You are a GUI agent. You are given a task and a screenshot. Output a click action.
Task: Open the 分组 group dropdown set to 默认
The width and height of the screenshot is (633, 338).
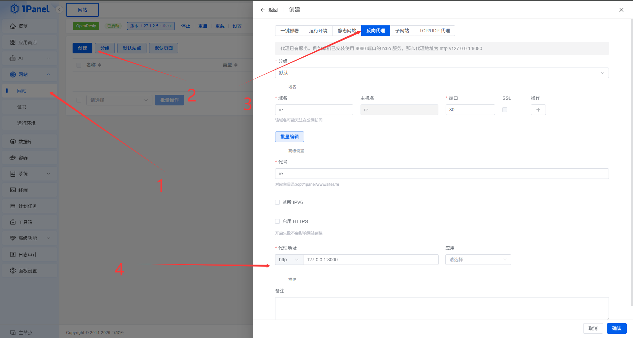[442, 73]
